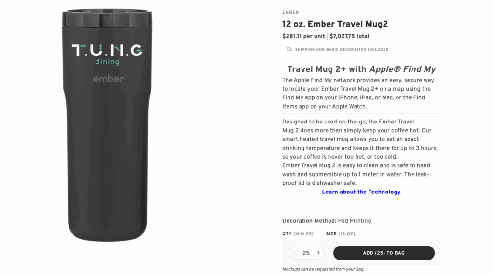Screen dimensions: 494x274
Task: Click the quantity field showing 25
Action: click(x=306, y=253)
